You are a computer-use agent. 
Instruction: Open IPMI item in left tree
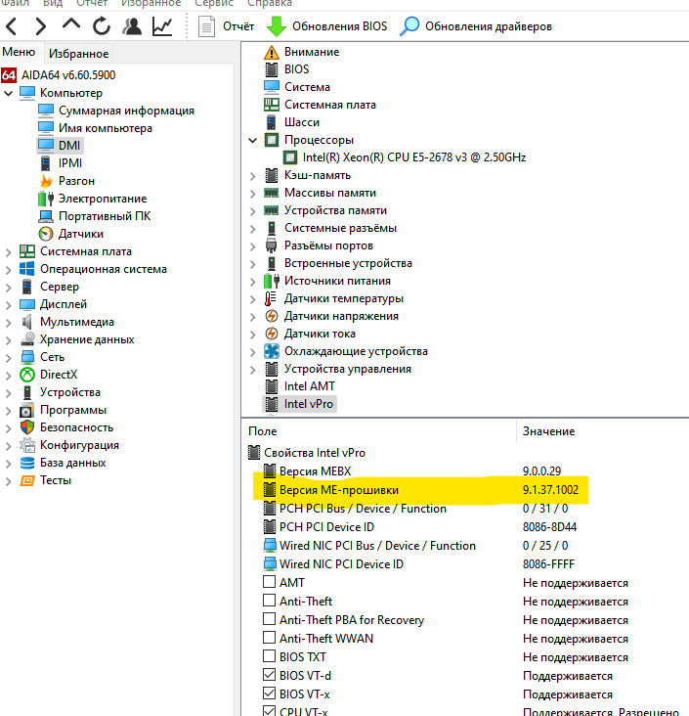(61, 163)
